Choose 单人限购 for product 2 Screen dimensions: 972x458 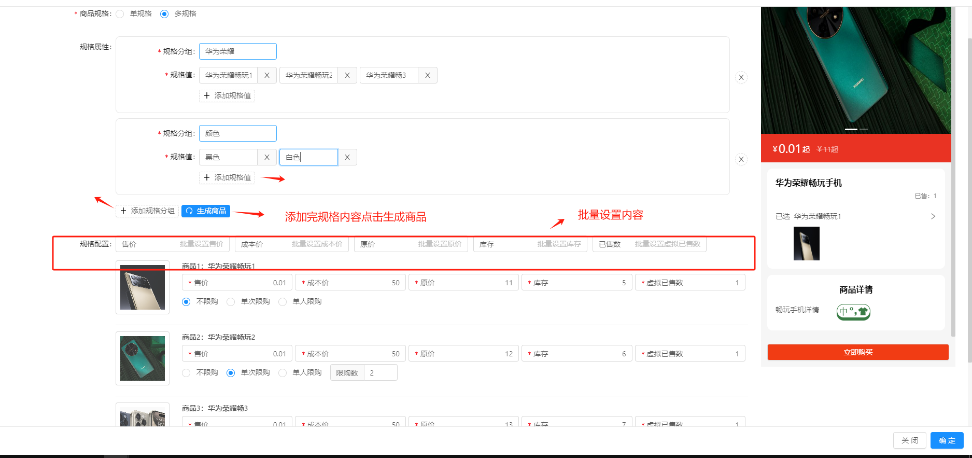coord(283,373)
